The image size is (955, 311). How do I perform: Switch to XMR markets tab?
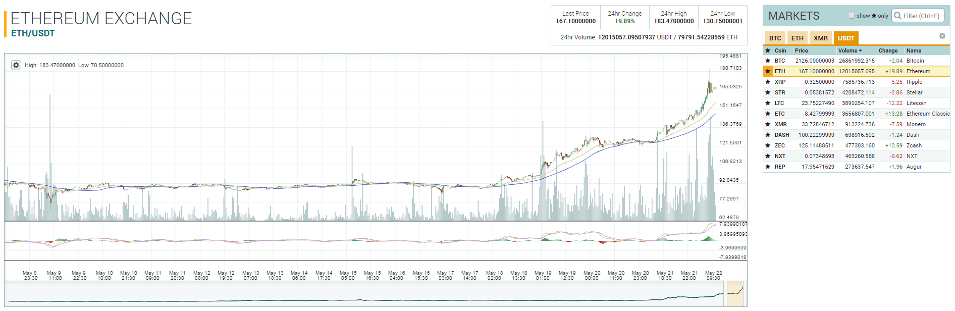821,38
